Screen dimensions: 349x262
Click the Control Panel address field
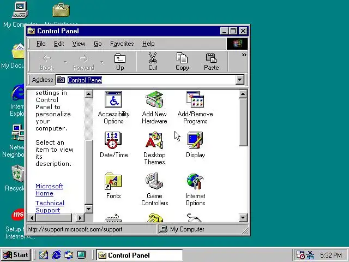(146, 80)
